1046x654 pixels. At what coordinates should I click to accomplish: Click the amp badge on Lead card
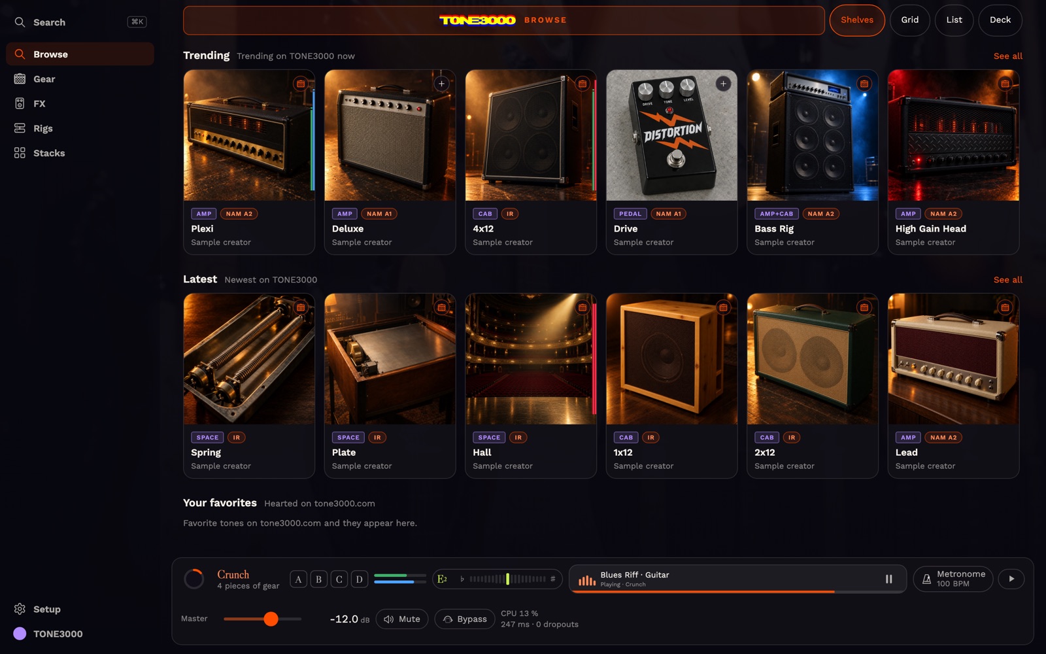pos(1005,307)
